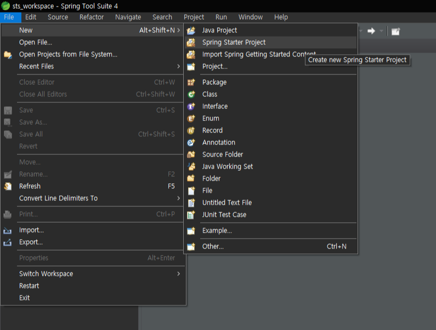Click the Project... wizard icon

191,67
